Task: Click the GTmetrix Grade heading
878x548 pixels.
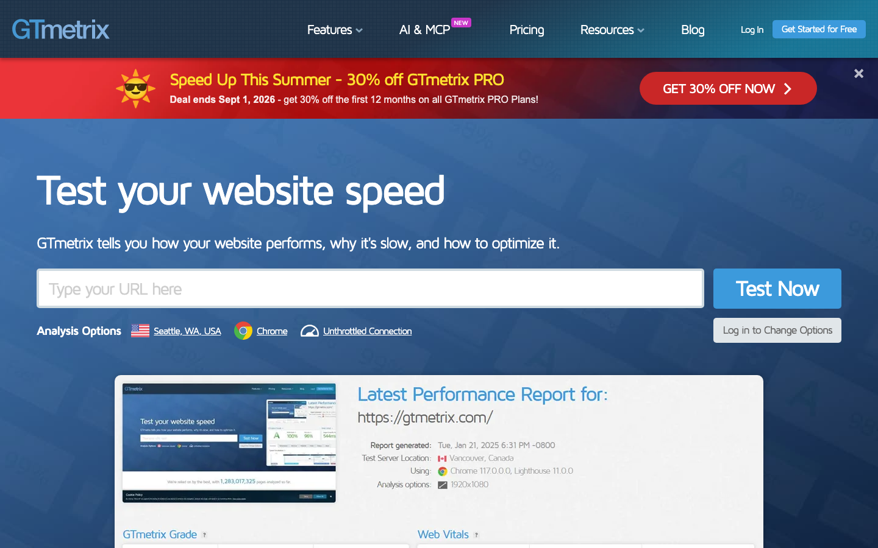Action: point(160,535)
